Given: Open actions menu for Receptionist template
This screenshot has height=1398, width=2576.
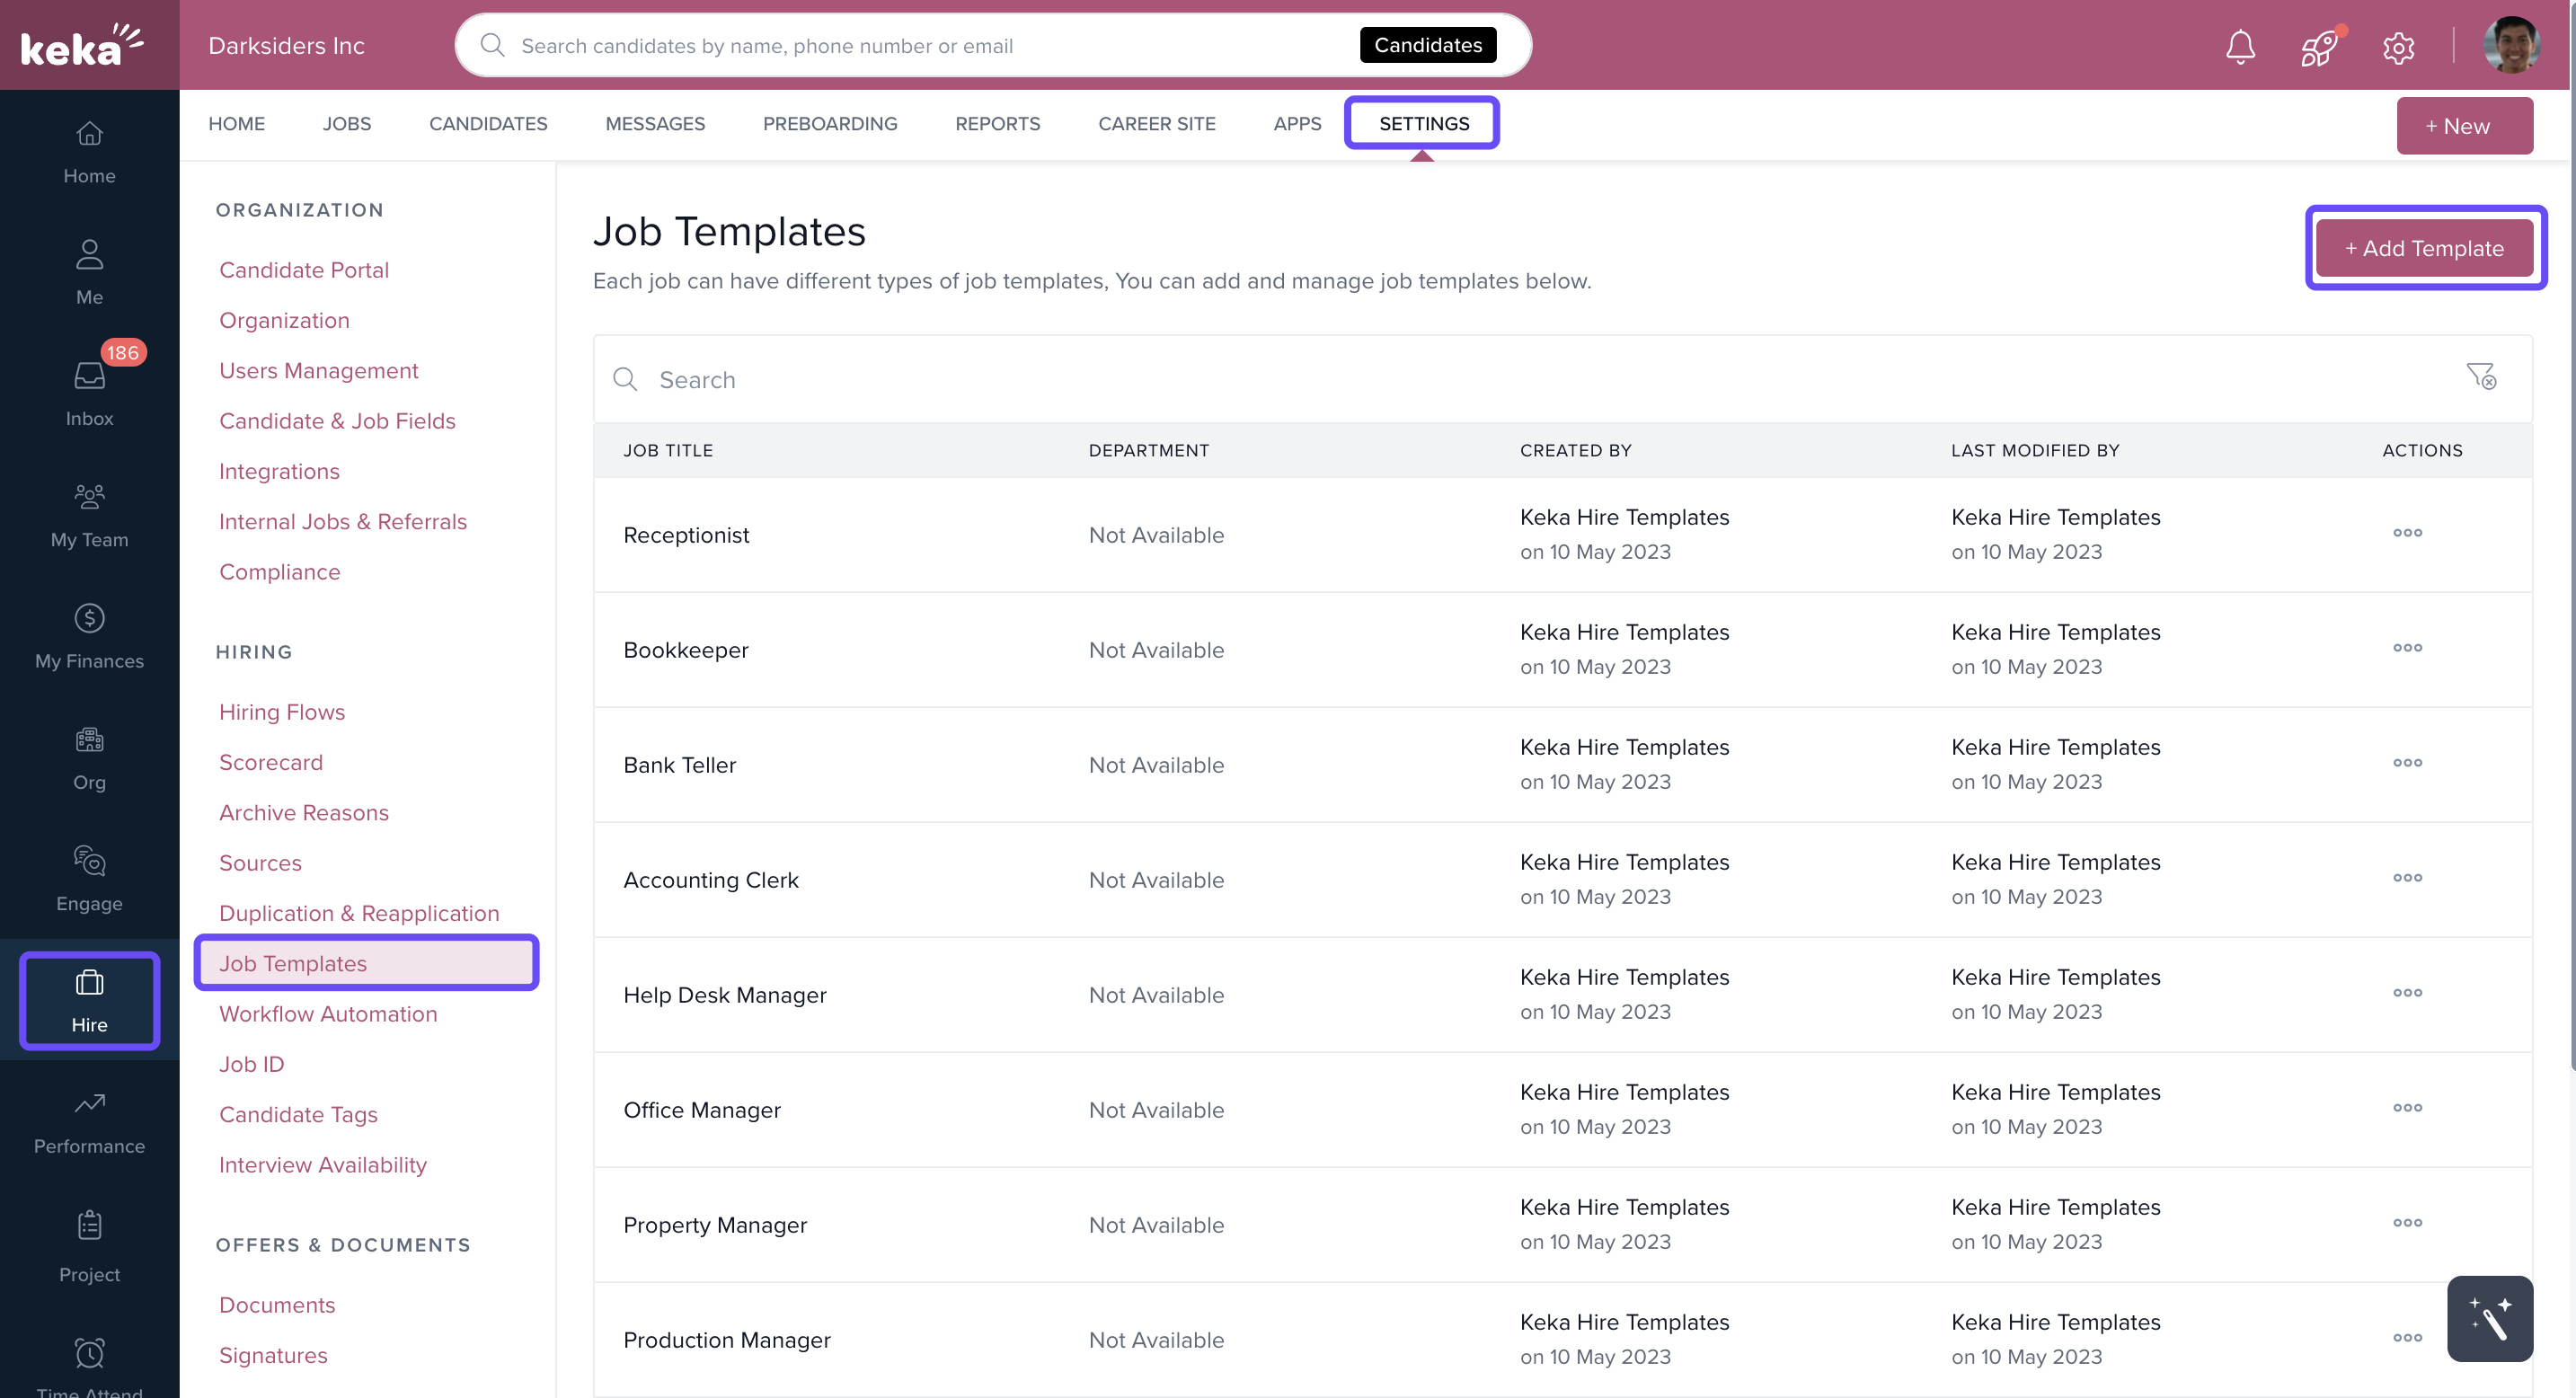Looking at the screenshot, I should [2408, 533].
